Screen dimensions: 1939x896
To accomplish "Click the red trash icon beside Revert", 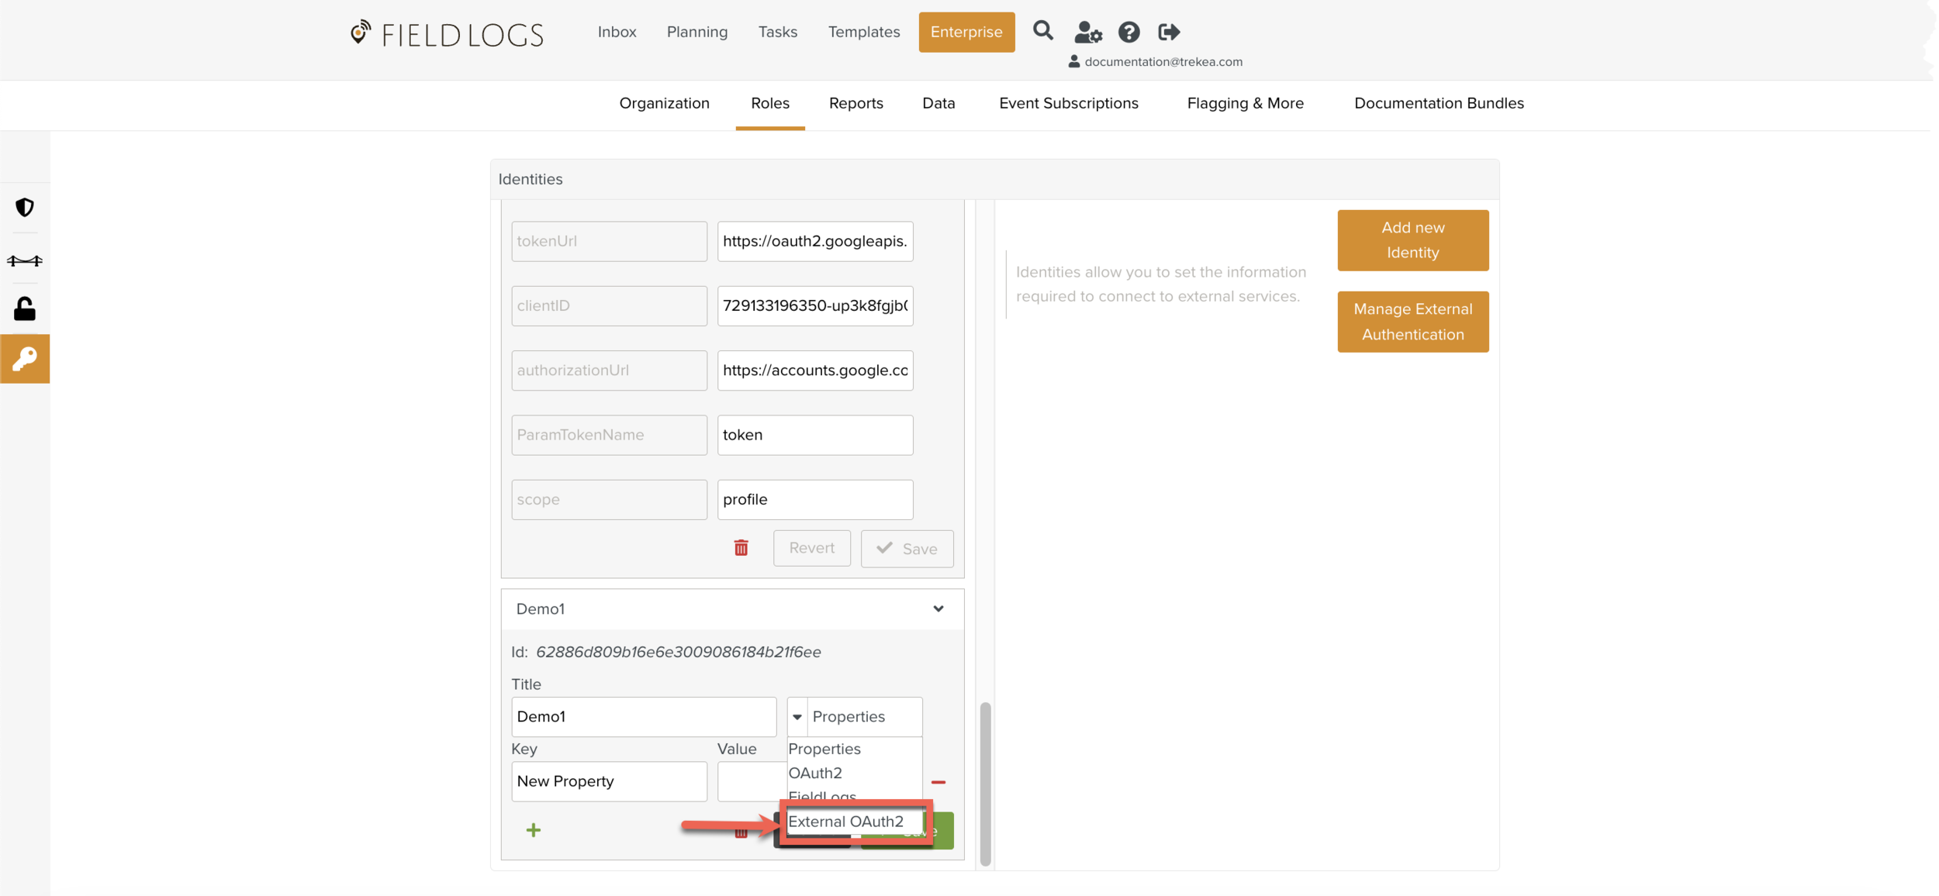I will coord(741,549).
